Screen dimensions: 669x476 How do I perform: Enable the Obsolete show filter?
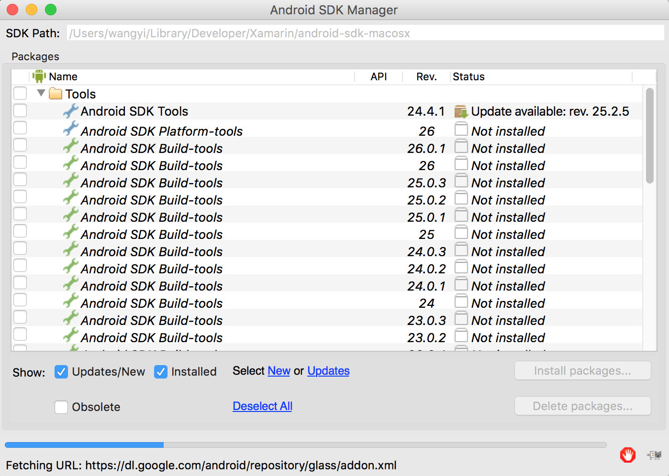pos(61,407)
